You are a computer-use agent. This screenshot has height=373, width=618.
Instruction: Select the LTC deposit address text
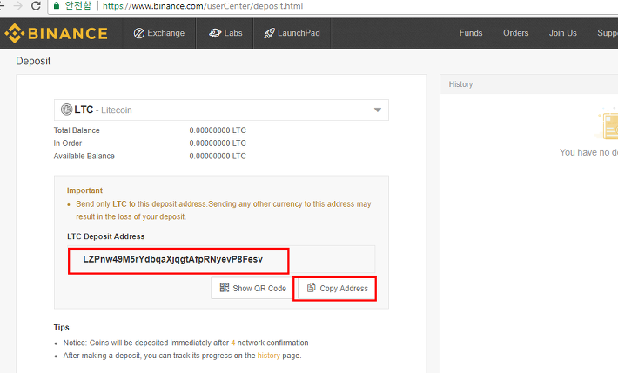tap(172, 260)
